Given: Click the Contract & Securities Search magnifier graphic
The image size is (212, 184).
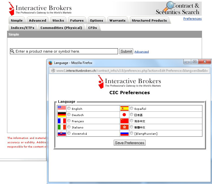Looking at the screenshot, I should 169,7.
